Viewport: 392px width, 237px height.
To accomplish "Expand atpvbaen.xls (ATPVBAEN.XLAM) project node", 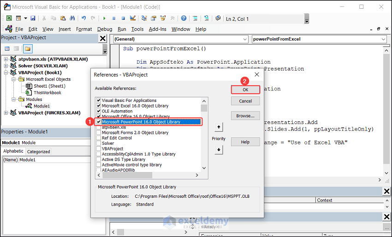I will [6, 59].
